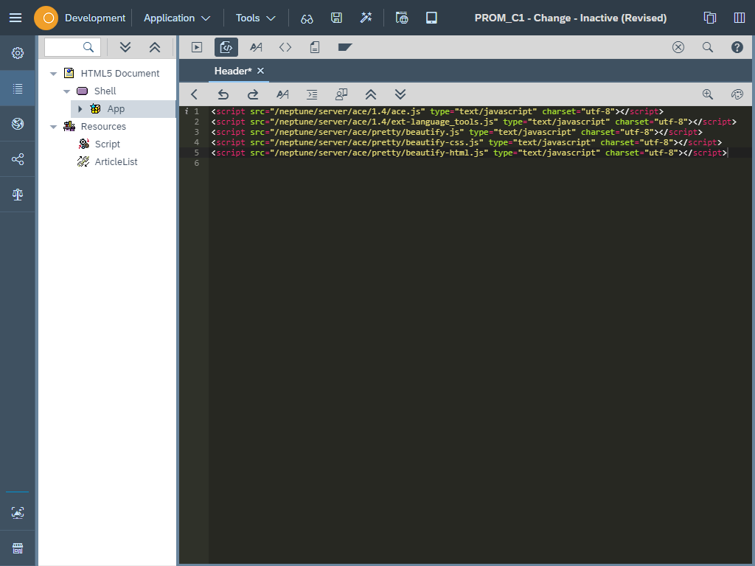This screenshot has height=566, width=755.
Task: Expand all code blocks with the double chevron down
Action: click(400, 94)
